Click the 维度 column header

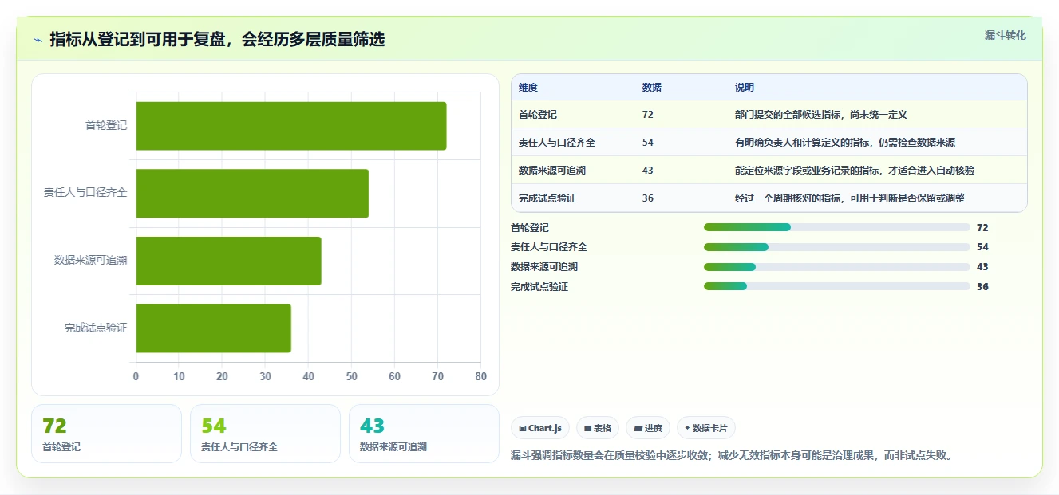[528, 88]
